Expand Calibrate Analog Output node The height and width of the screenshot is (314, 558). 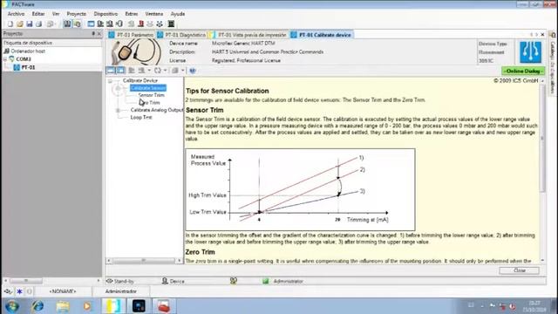pyautogui.click(x=118, y=111)
